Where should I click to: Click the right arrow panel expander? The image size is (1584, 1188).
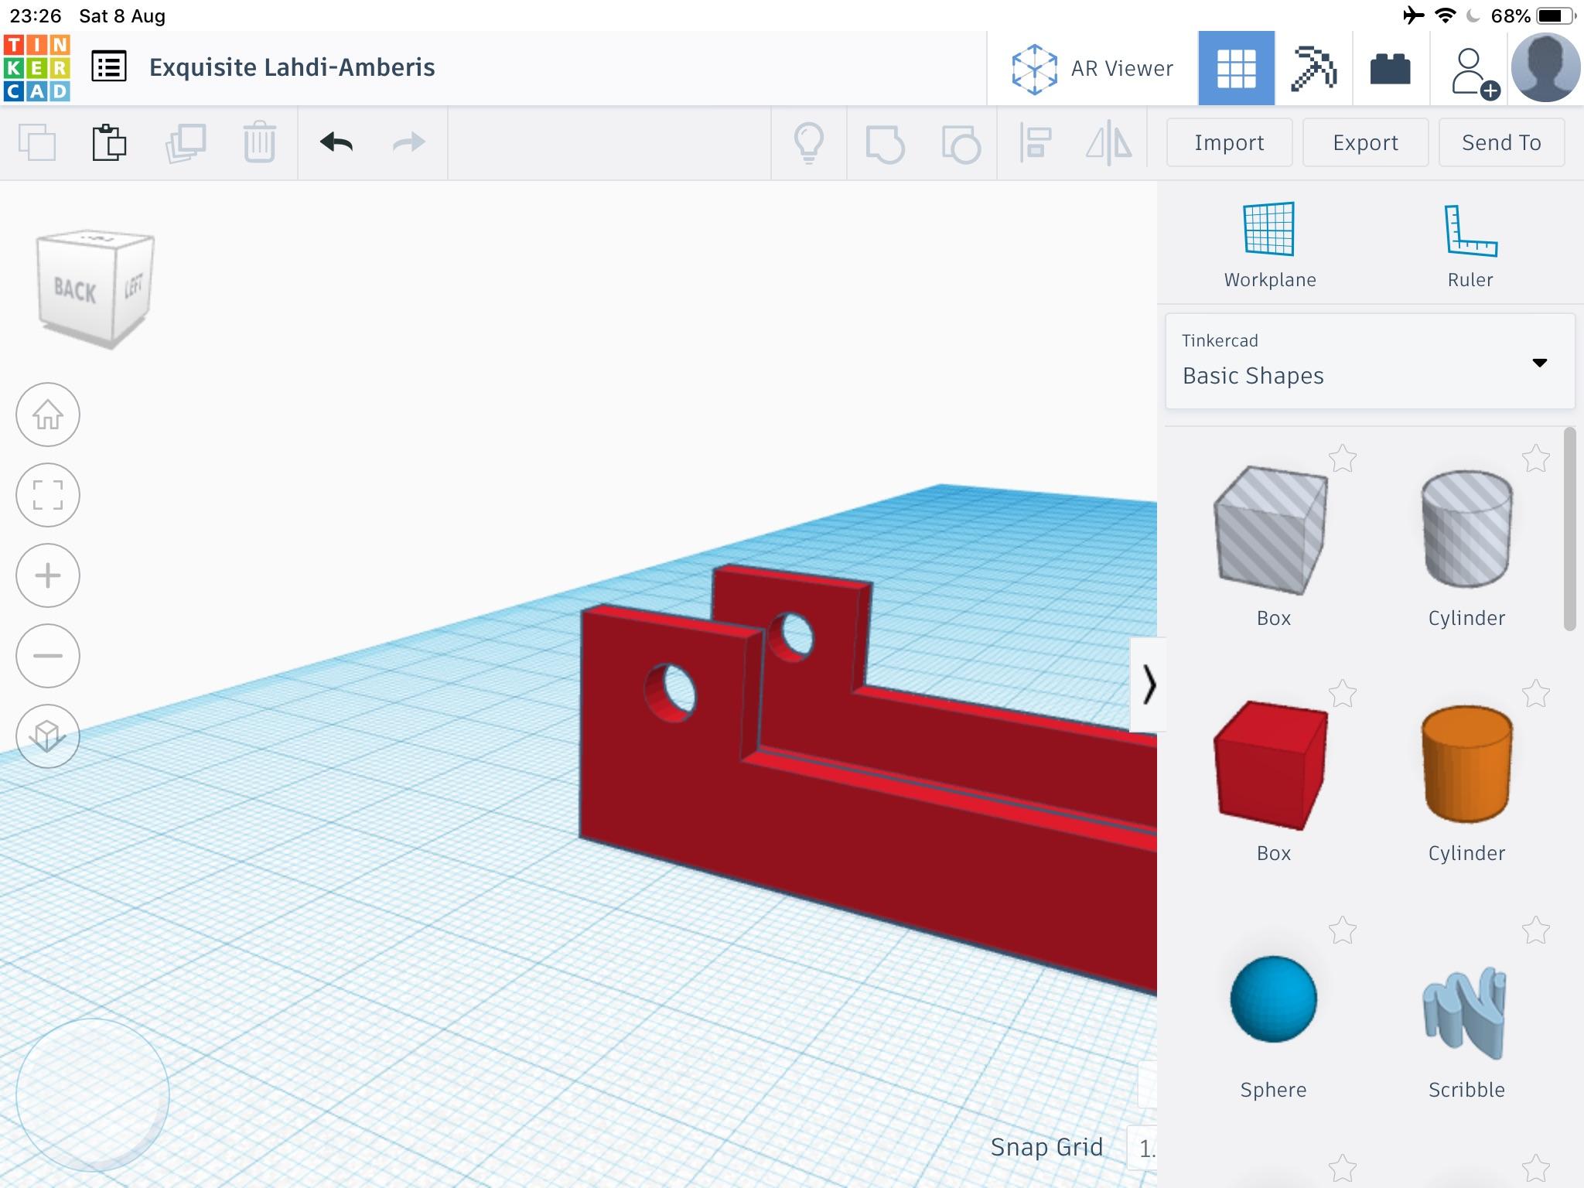1148,684
